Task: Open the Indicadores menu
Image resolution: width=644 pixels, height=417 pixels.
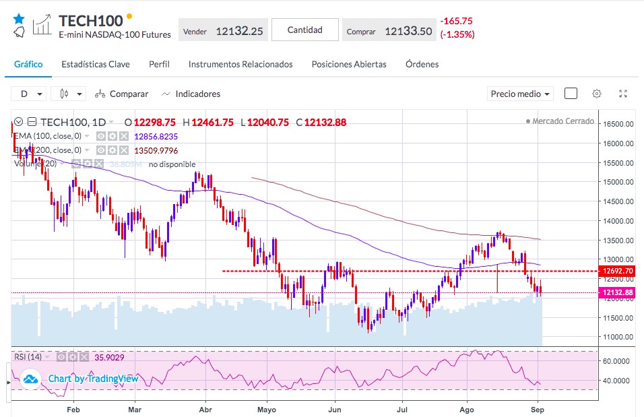Action: pyautogui.click(x=191, y=94)
